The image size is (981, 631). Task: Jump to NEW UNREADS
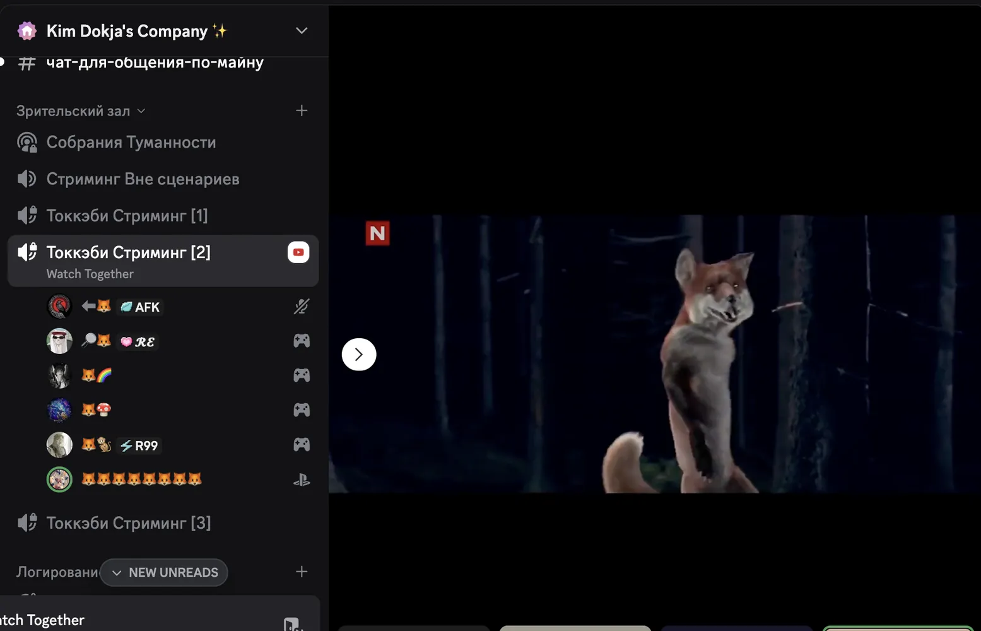pyautogui.click(x=164, y=572)
